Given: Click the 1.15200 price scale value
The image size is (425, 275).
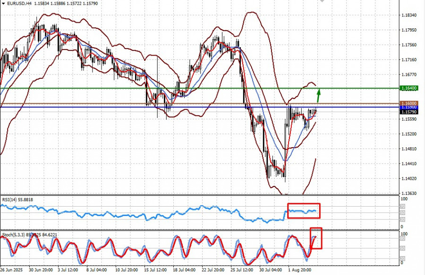Looking at the screenshot, I should [409, 134].
